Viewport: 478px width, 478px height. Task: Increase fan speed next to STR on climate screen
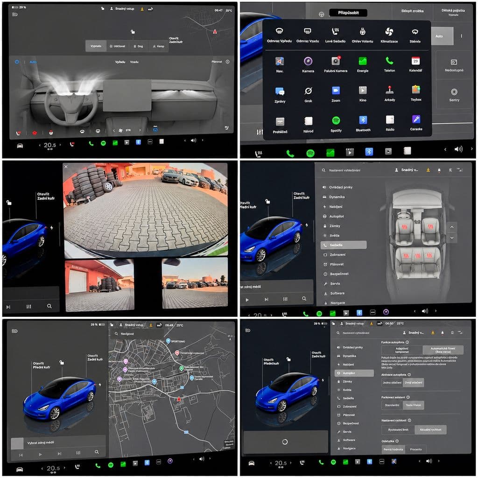(x=140, y=131)
